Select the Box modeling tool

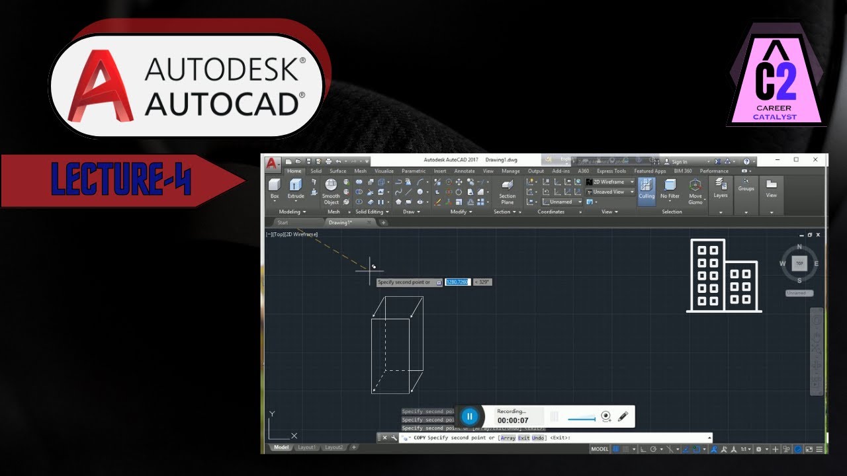click(x=275, y=188)
